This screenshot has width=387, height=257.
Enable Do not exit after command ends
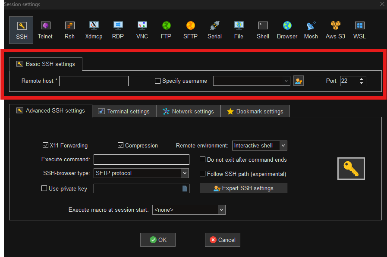click(202, 160)
